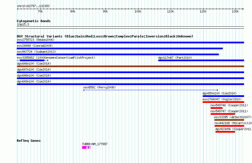Open the dgv649n100 (Coe2014) label

coord(34,81)
